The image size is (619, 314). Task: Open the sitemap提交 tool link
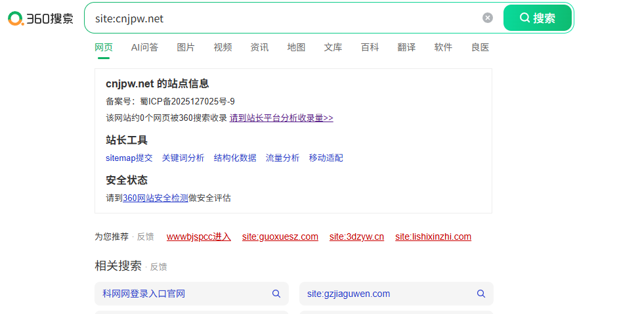point(129,158)
